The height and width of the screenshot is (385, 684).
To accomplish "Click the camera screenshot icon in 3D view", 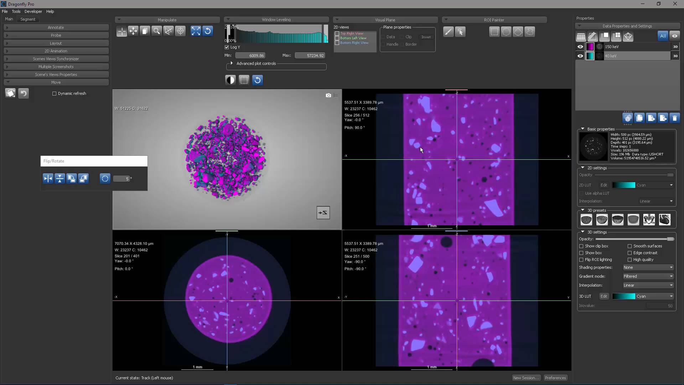I will [x=328, y=95].
